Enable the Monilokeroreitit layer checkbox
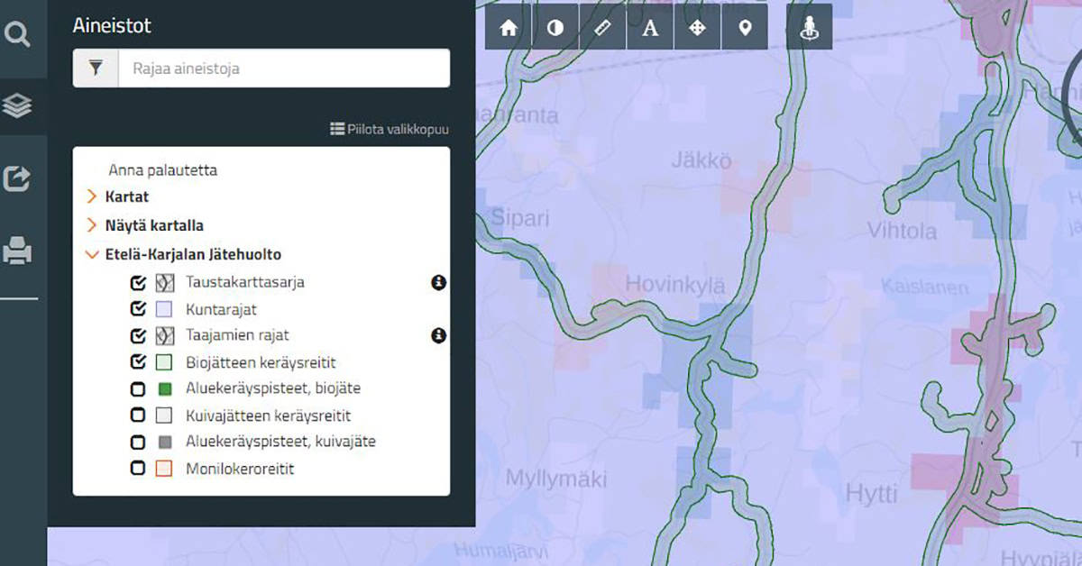The width and height of the screenshot is (1082, 566). tap(138, 469)
